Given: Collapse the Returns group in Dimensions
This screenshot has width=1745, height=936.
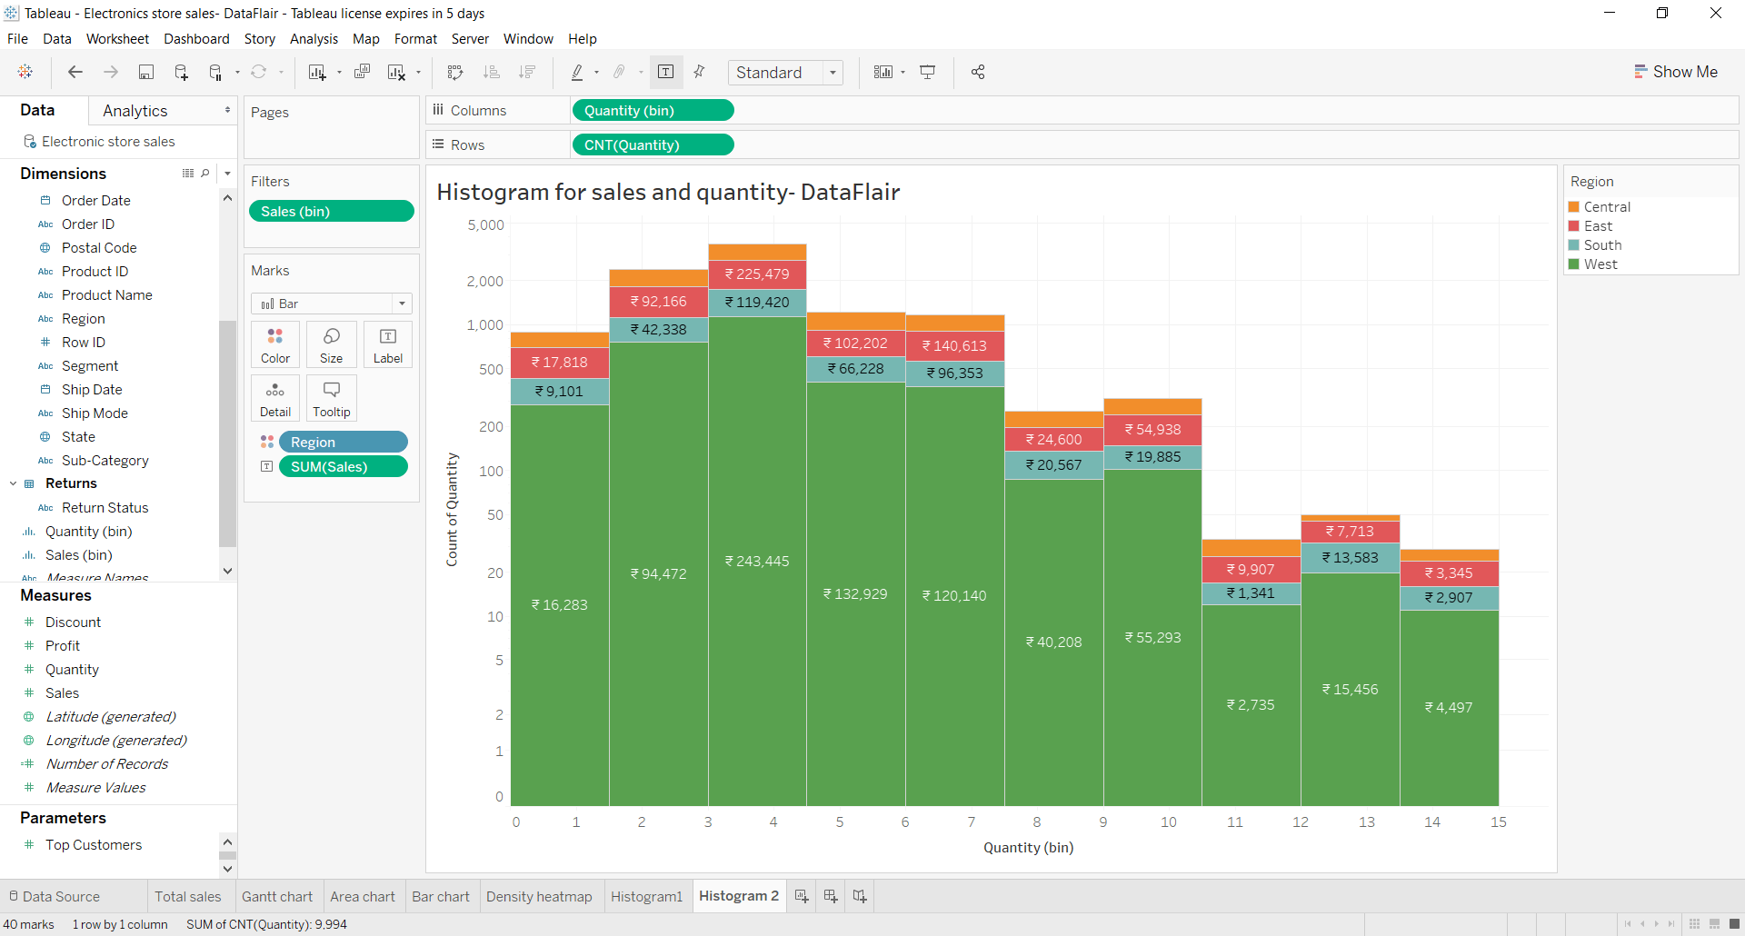Looking at the screenshot, I should pyautogui.click(x=13, y=483).
